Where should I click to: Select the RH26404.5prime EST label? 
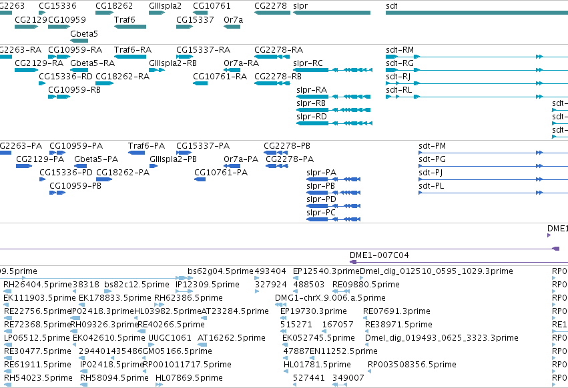(x=37, y=285)
